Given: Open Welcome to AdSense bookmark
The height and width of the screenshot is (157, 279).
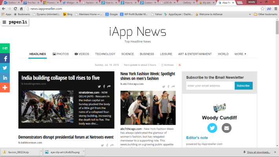Looking at the screenshot, I should tap(209, 14).
